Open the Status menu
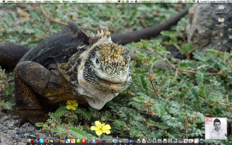The width and height of the screenshot is (232, 145). 38,1
